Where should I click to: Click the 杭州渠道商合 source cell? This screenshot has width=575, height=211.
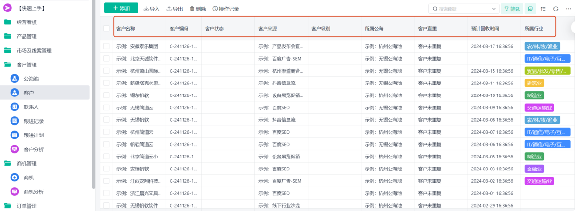click(x=281, y=71)
